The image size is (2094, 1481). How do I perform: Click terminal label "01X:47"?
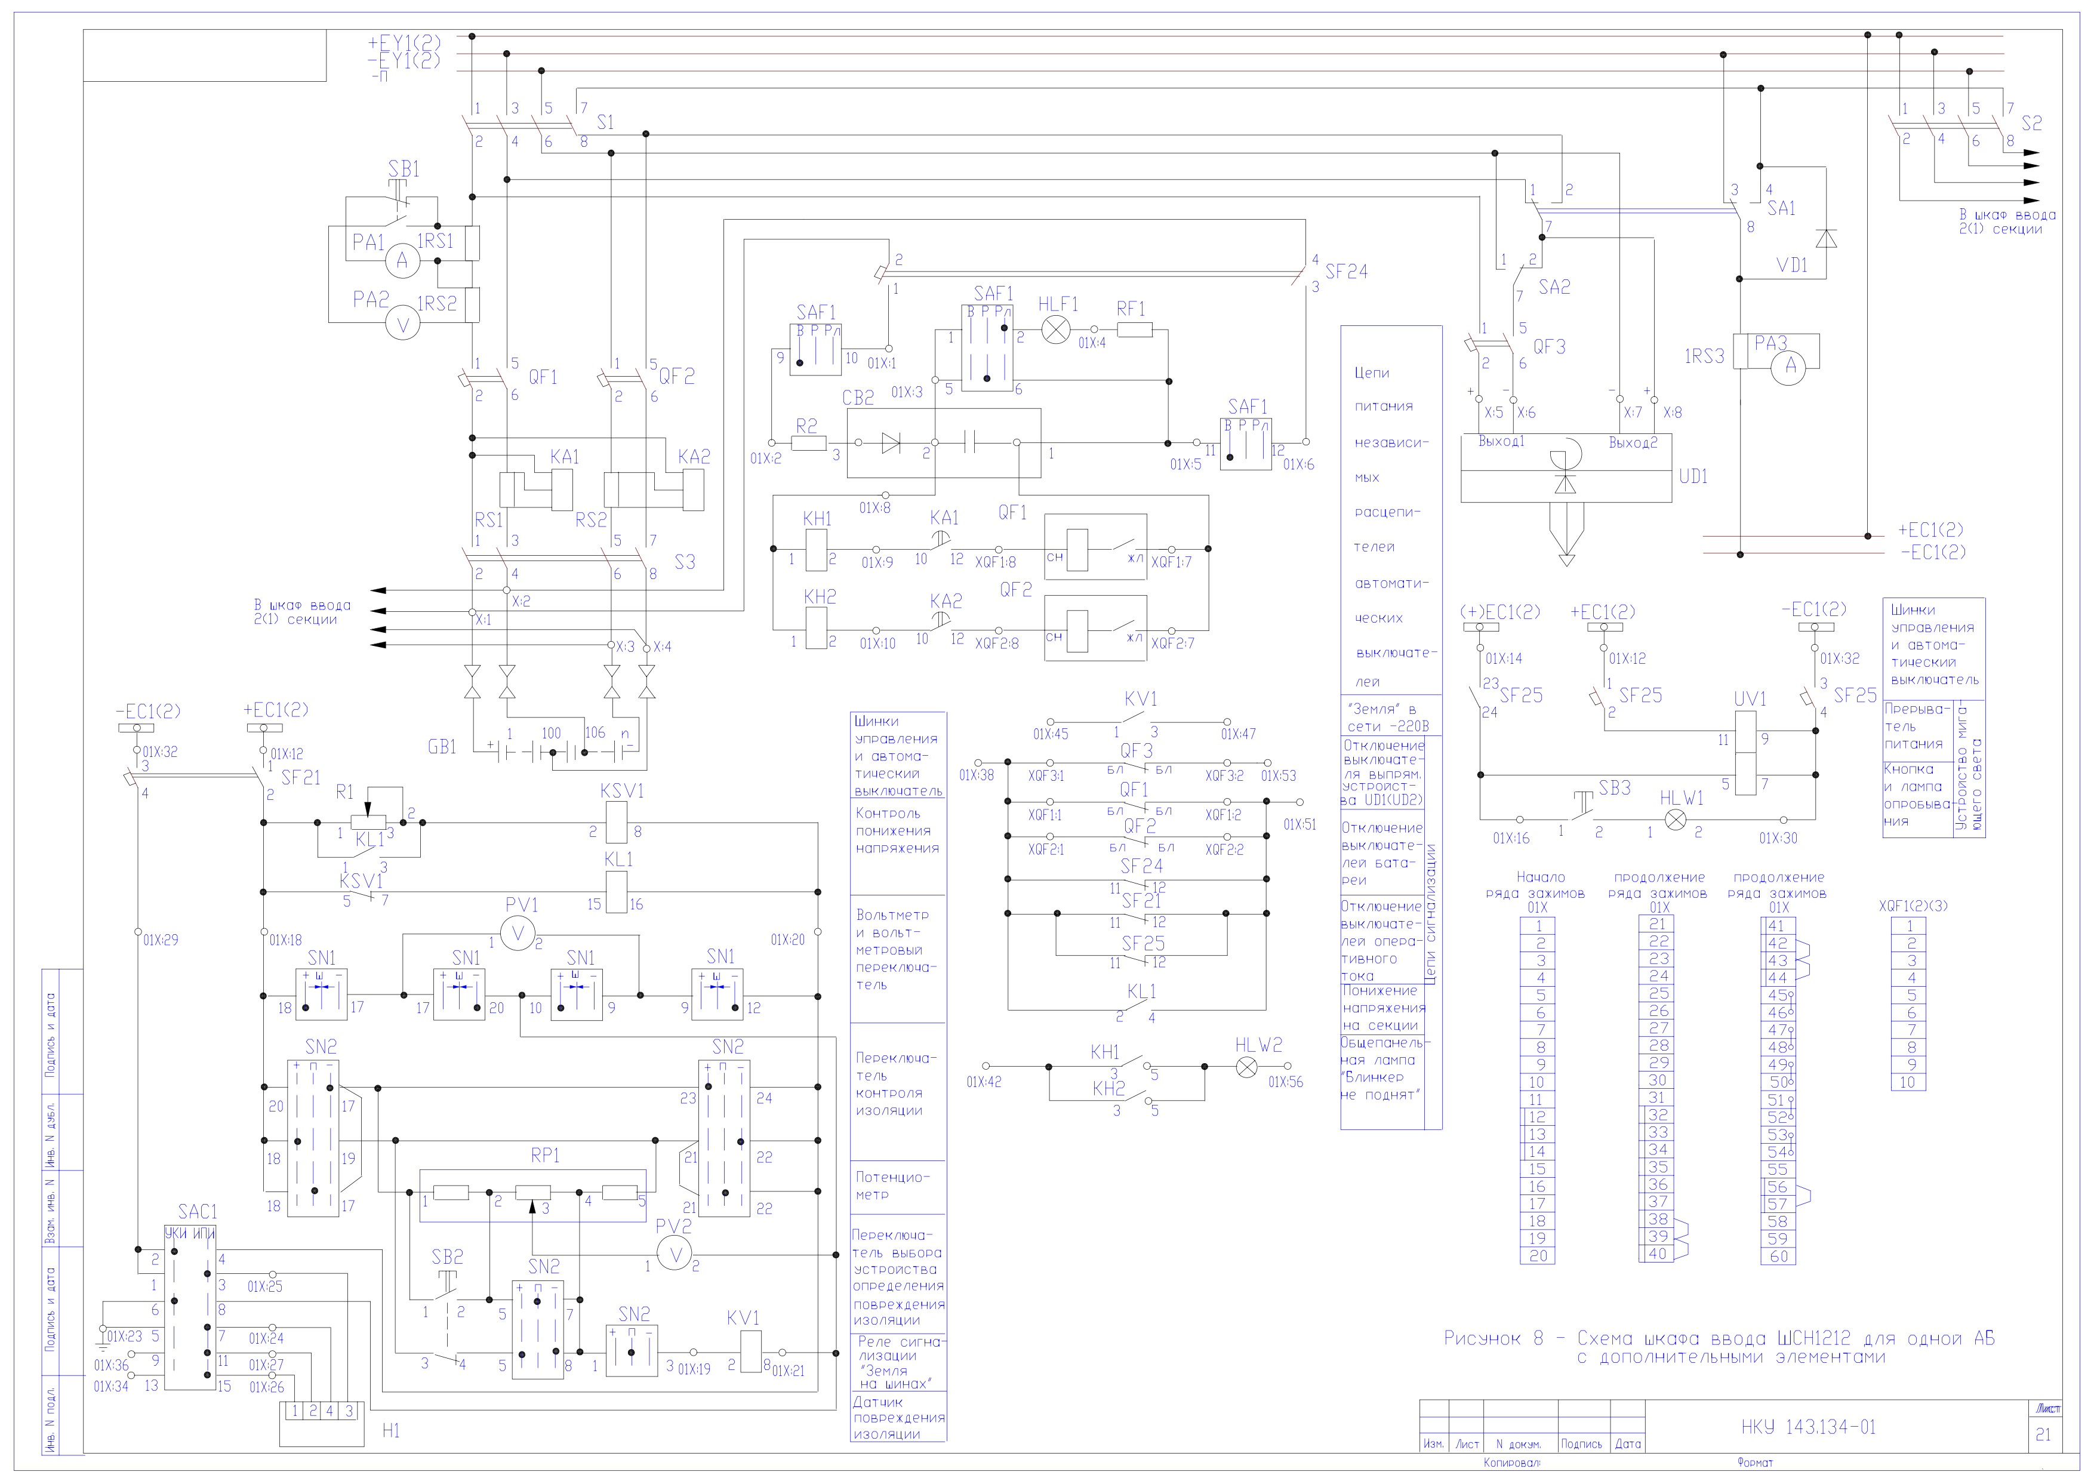1239,733
